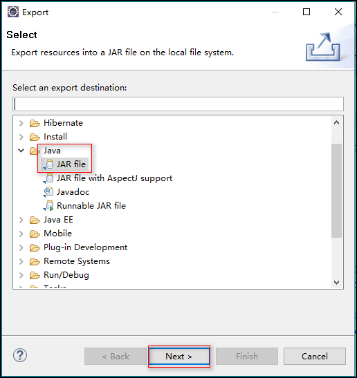The width and height of the screenshot is (357, 378).
Task: Expand the Remote Systems node
Action: click(21, 261)
